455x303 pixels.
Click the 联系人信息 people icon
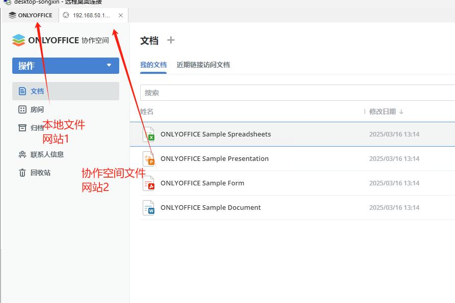click(x=22, y=154)
